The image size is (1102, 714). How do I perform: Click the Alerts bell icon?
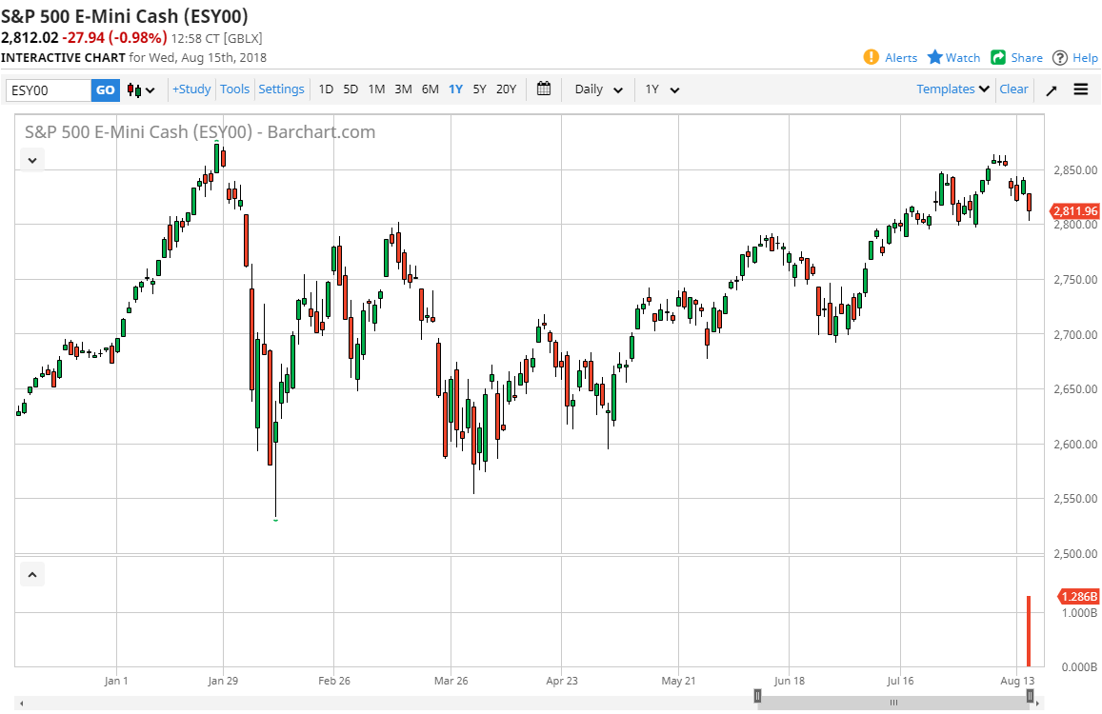pyautogui.click(x=871, y=57)
